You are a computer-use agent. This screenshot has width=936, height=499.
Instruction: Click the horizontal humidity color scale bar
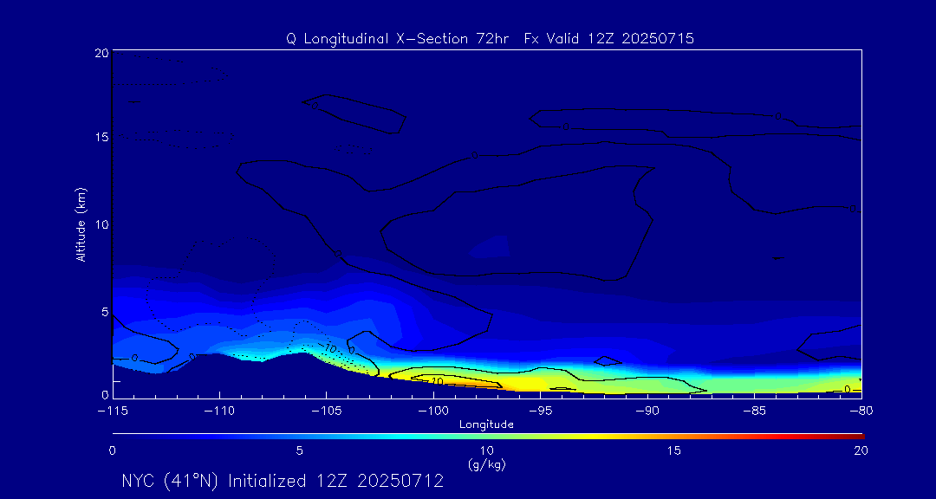click(x=488, y=437)
